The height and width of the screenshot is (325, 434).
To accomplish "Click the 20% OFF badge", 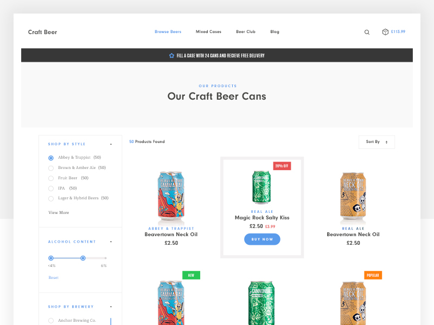I will (282, 166).
